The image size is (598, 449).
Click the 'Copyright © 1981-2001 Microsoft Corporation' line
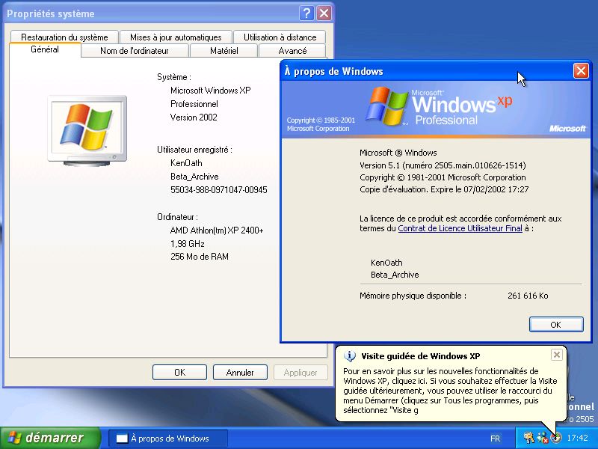[443, 177]
